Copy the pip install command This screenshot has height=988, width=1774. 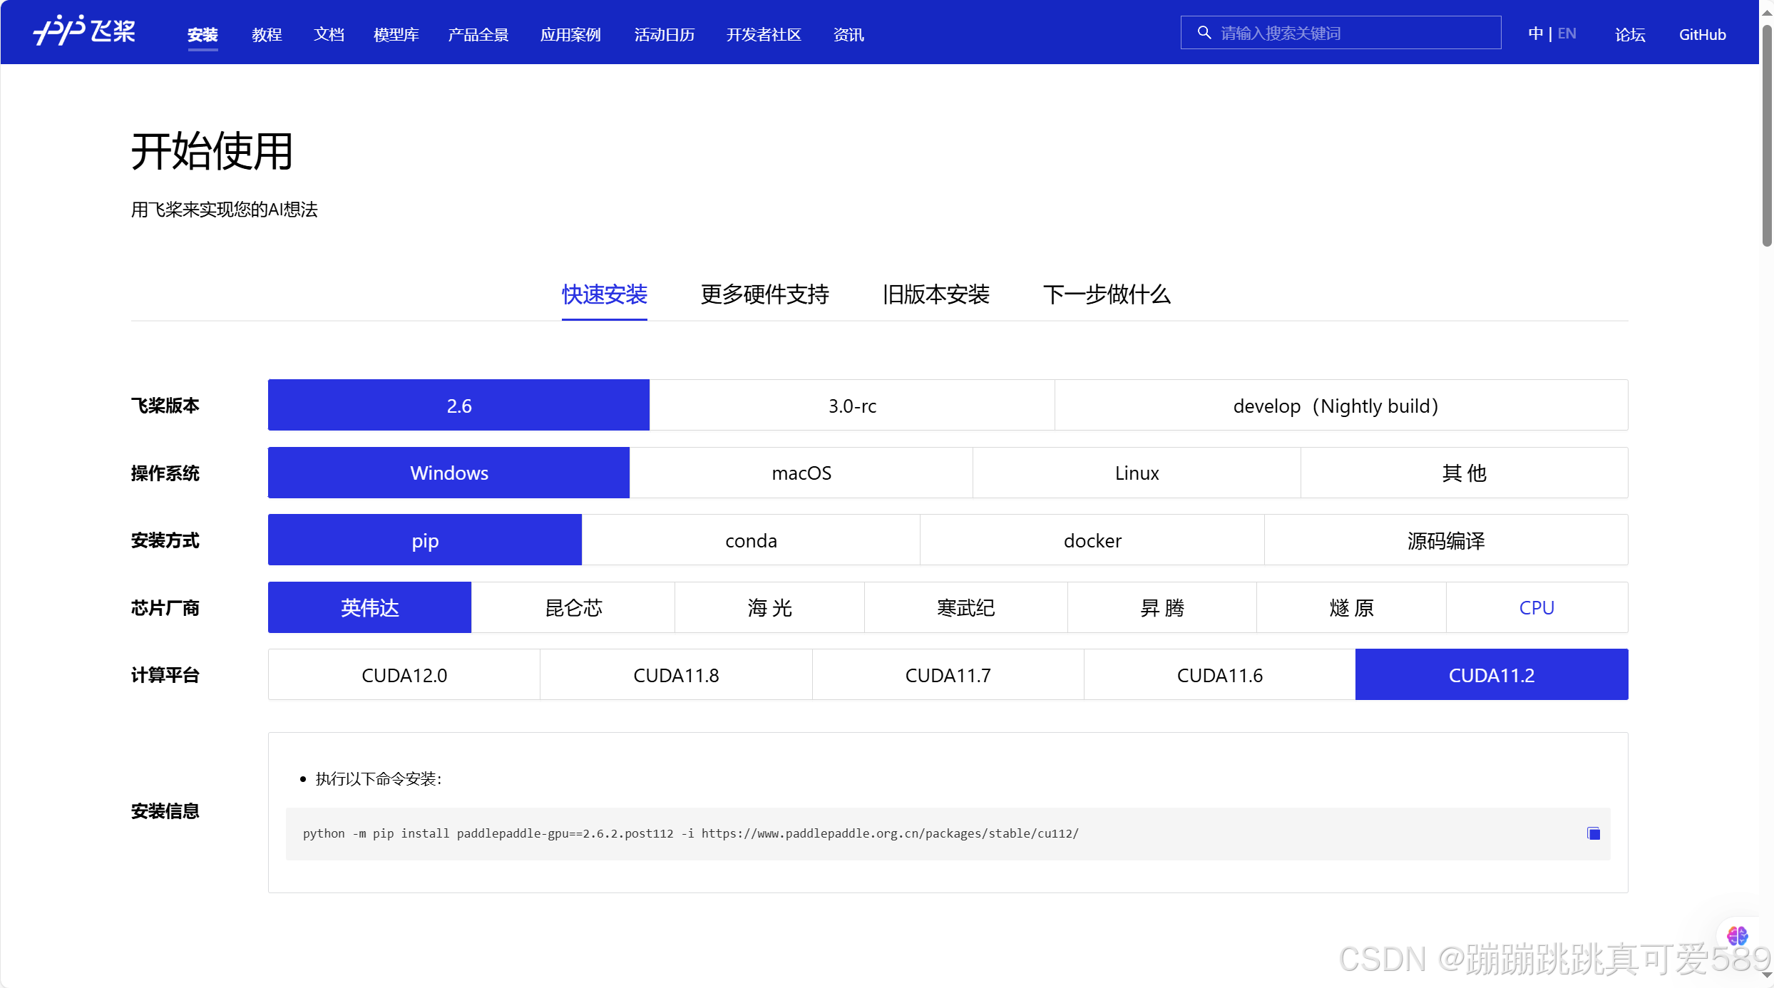pos(1594,833)
